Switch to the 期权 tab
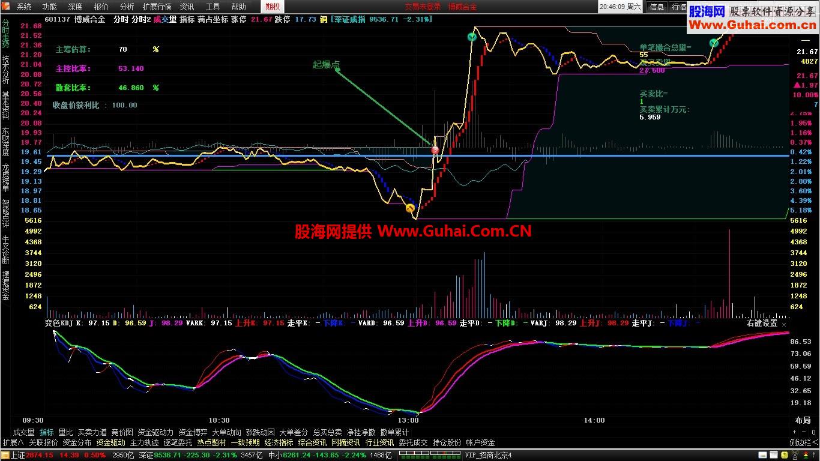The height and width of the screenshot is (461, 820). click(273, 7)
